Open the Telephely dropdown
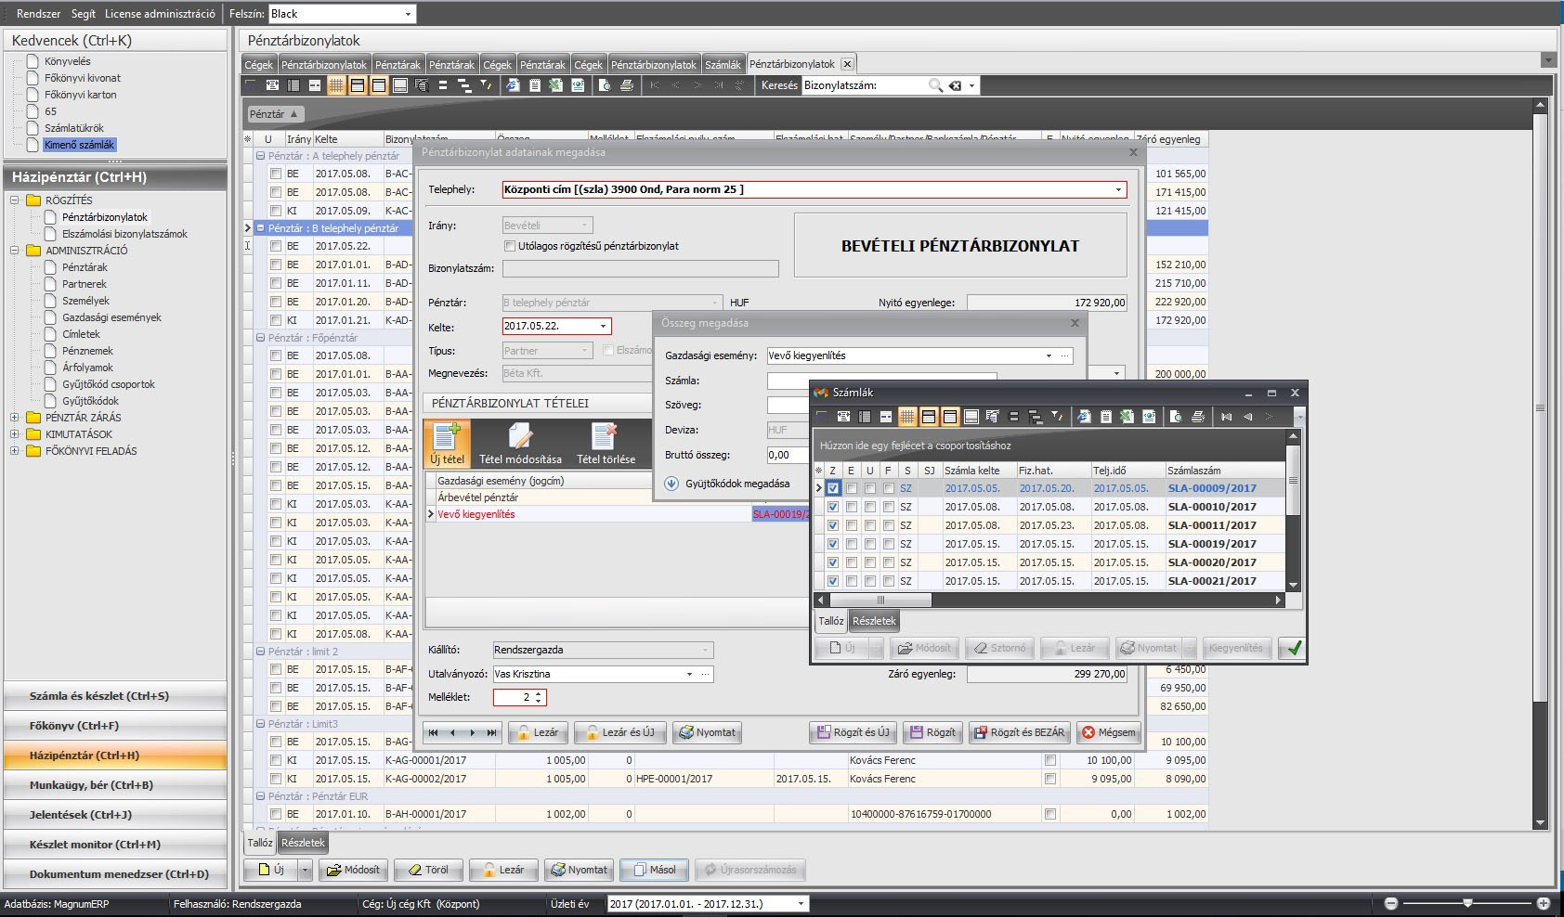 click(1118, 189)
